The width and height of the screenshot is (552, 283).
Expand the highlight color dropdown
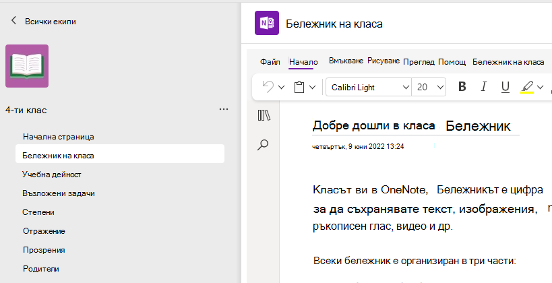540,88
